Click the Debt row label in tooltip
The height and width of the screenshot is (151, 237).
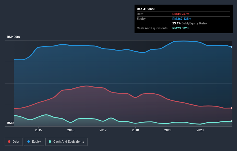point(140,14)
